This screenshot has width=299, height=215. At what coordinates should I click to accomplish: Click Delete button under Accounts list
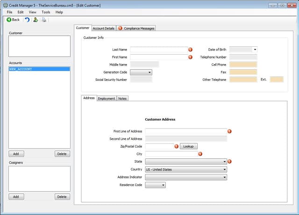[x=62, y=154]
